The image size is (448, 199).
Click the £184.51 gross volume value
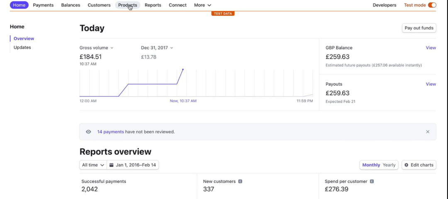pos(90,57)
